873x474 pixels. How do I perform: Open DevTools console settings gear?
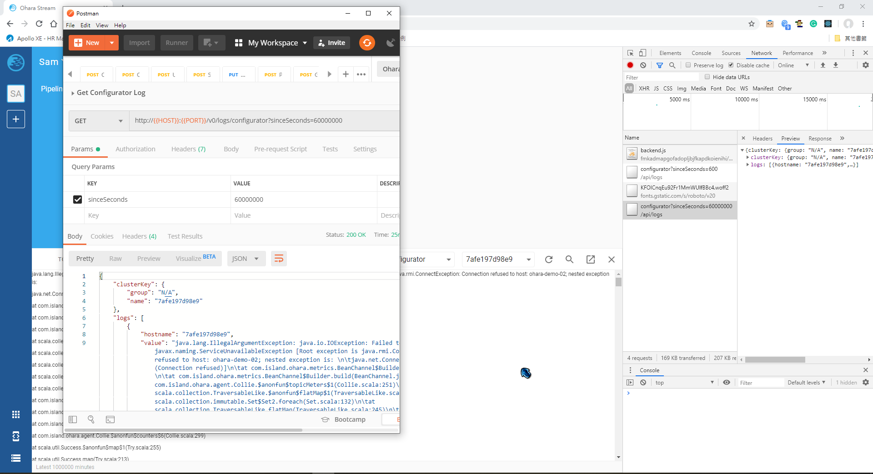coord(866,383)
